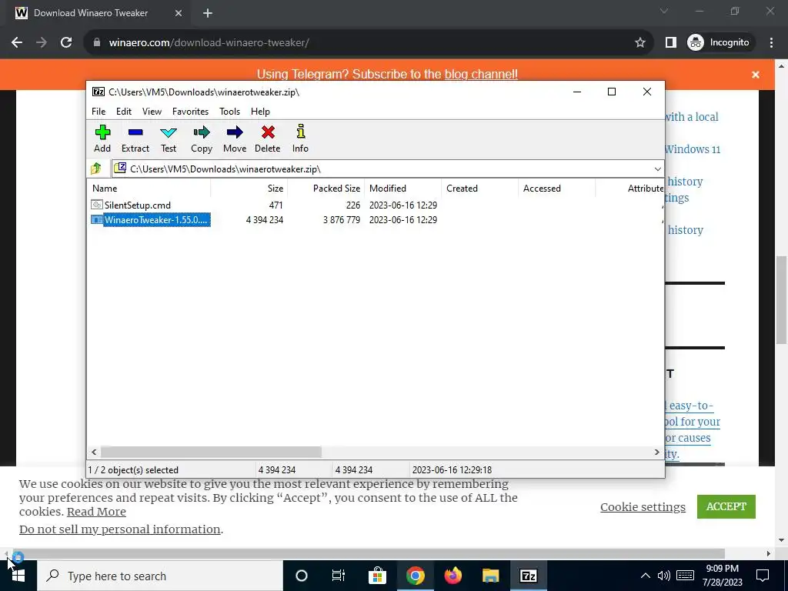This screenshot has width=788, height=591.
Task: Open Microsoft Store from the taskbar
Action: [x=377, y=576]
